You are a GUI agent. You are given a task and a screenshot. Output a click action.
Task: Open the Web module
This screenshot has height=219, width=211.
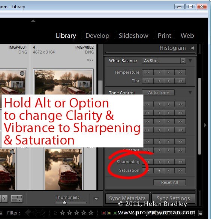(187, 36)
